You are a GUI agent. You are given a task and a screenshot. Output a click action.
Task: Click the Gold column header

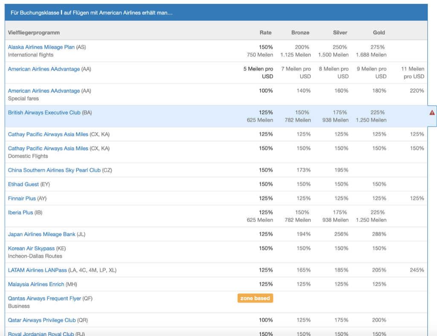click(x=379, y=32)
